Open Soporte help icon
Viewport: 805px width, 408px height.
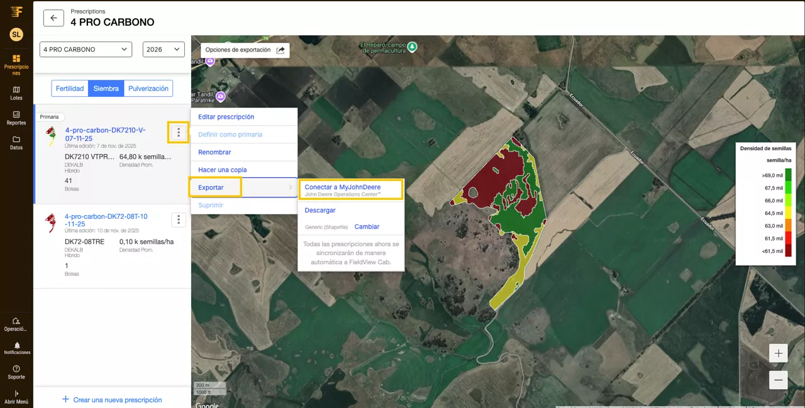click(16, 372)
